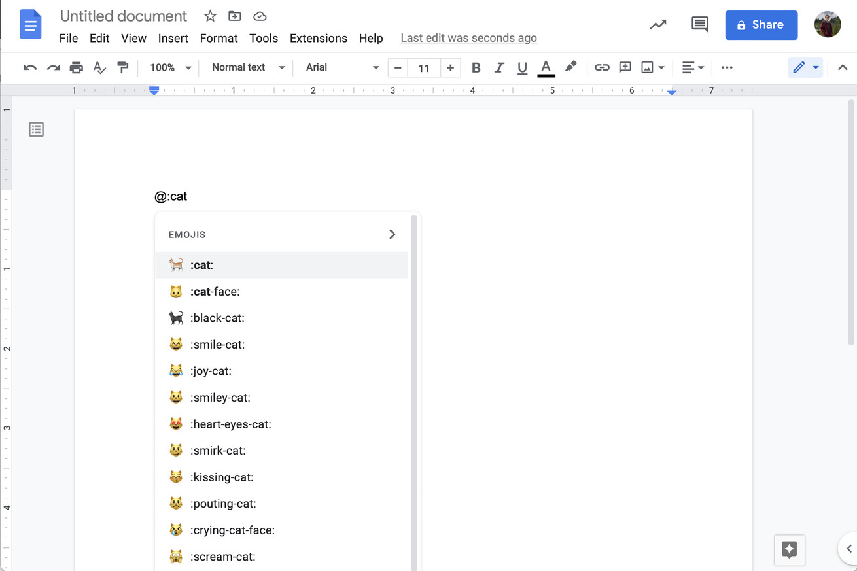Move document using folder icon
Image resolution: width=857 pixels, height=571 pixels.
pos(234,16)
